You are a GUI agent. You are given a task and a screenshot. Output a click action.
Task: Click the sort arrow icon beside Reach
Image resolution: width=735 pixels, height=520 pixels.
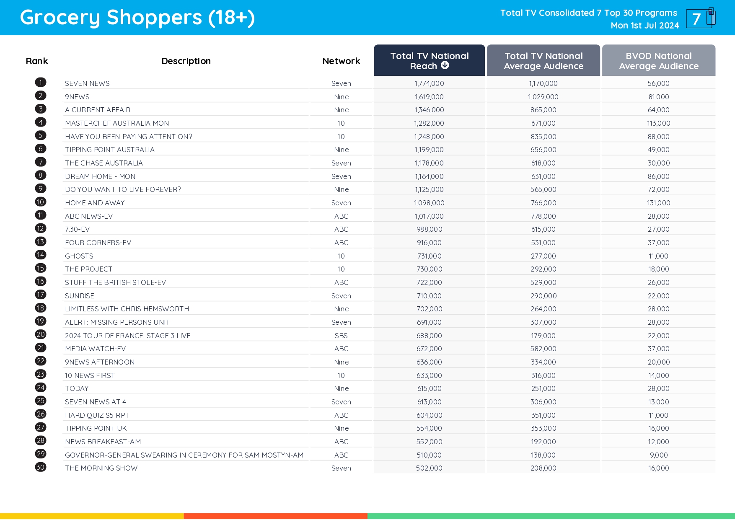click(445, 65)
